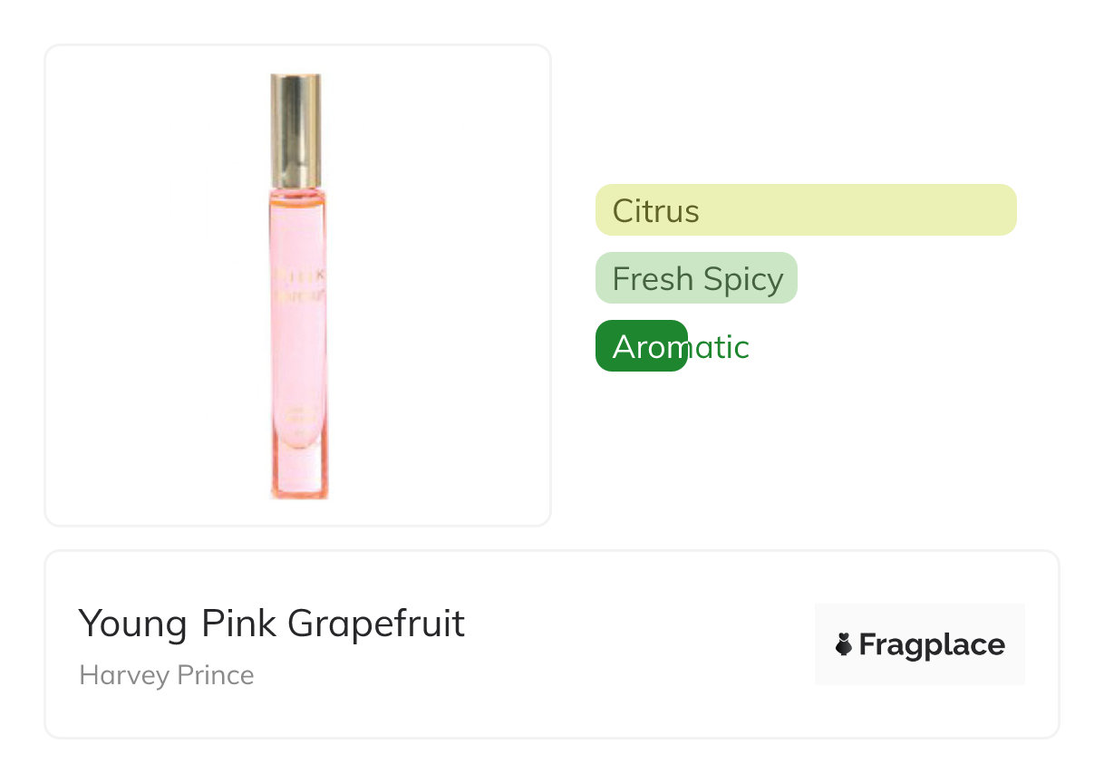
Task: Select the Citrus accord bar
Action: [x=805, y=210]
